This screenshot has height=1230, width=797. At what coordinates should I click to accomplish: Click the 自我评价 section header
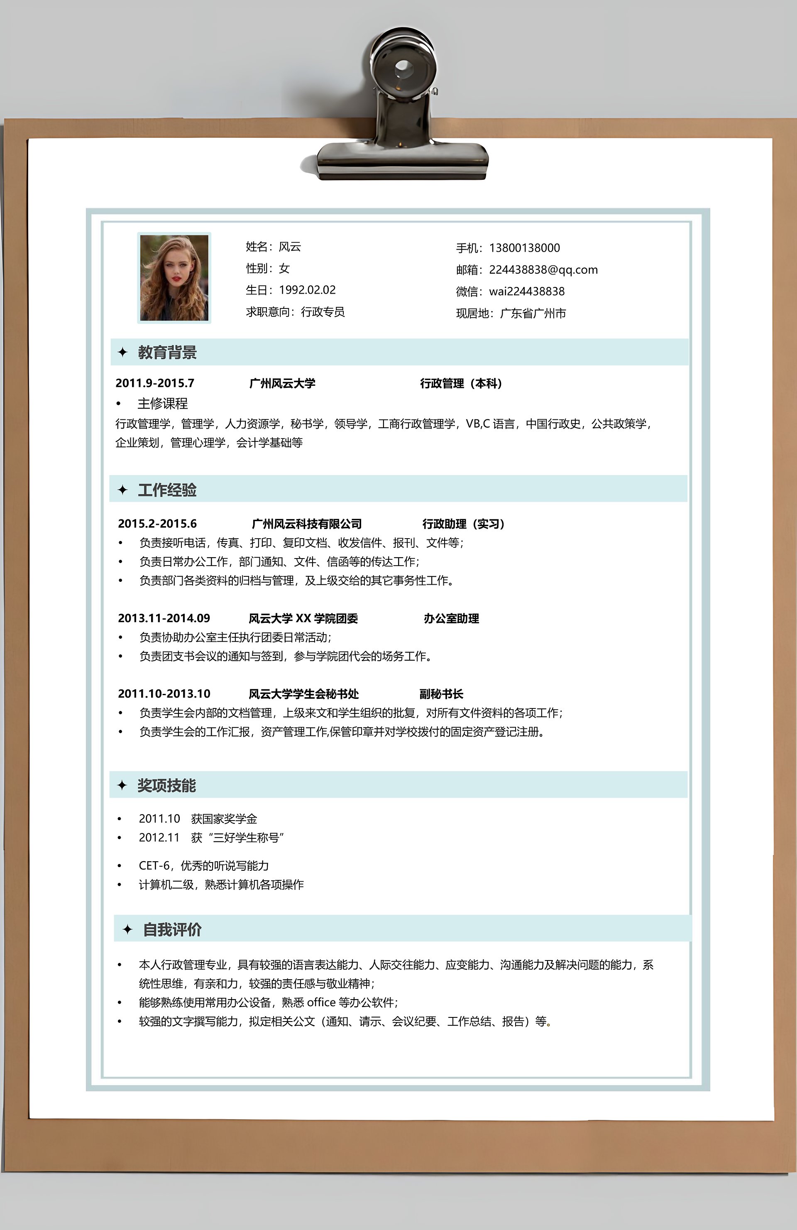pos(172,930)
